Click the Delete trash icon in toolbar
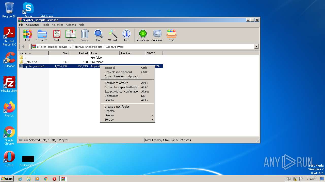The image size is (325, 182). tap(85, 35)
